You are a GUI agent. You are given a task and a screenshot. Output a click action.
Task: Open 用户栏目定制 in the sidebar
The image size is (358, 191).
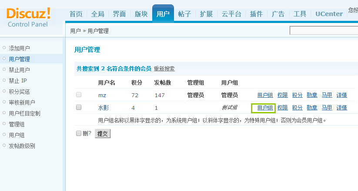pos(24,113)
